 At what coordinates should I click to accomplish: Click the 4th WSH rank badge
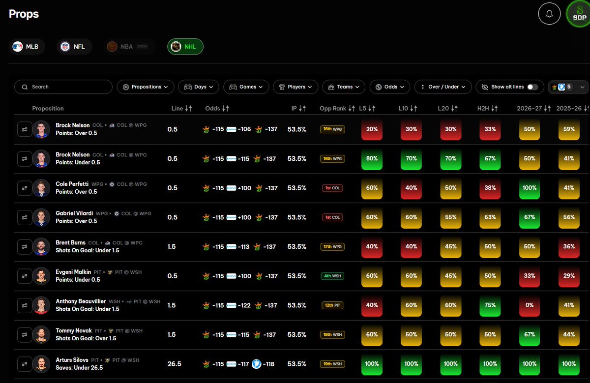333,276
